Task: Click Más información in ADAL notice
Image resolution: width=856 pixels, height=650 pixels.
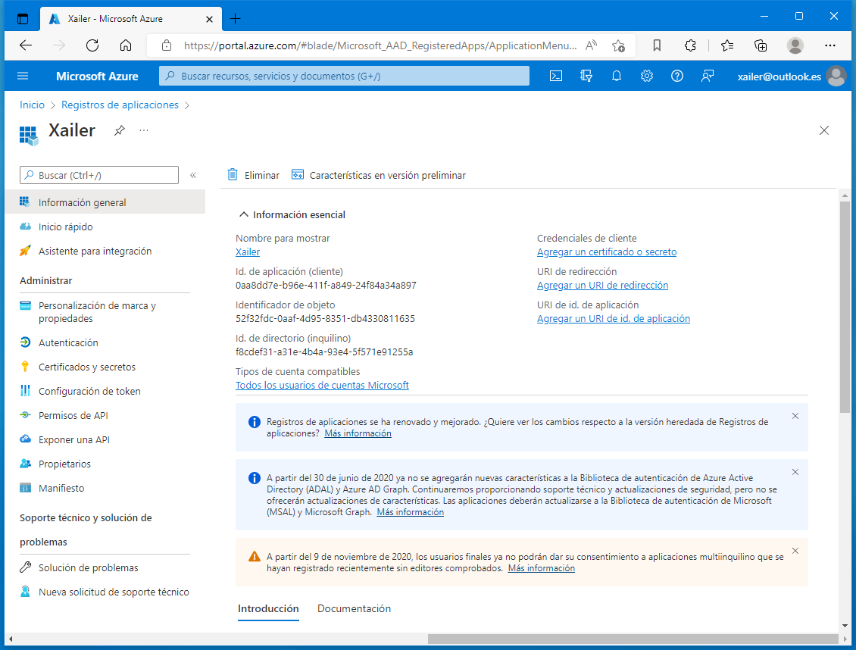Action: (x=410, y=512)
